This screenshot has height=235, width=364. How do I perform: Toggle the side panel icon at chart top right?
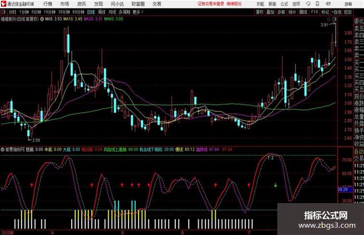coord(334,19)
